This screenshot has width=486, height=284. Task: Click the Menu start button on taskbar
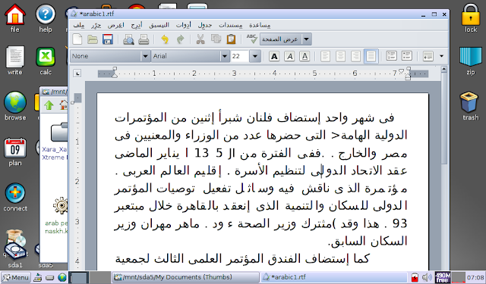[16, 277]
